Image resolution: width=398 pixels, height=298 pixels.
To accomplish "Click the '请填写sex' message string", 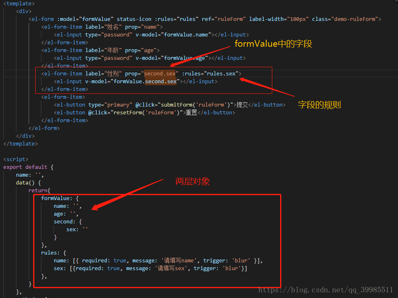I will (x=171, y=268).
